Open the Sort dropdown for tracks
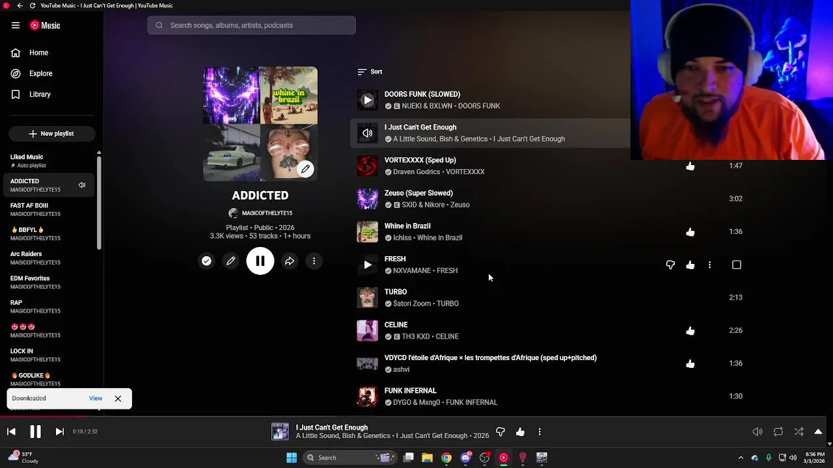Image resolution: width=833 pixels, height=468 pixels. click(x=370, y=71)
